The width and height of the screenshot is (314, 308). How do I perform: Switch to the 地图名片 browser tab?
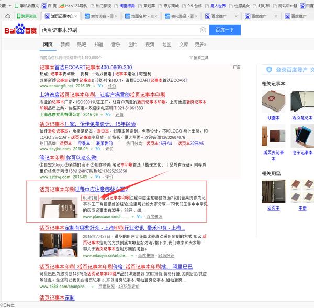[141, 16]
